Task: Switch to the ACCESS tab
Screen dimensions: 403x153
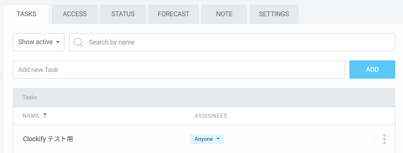Action: pos(75,14)
